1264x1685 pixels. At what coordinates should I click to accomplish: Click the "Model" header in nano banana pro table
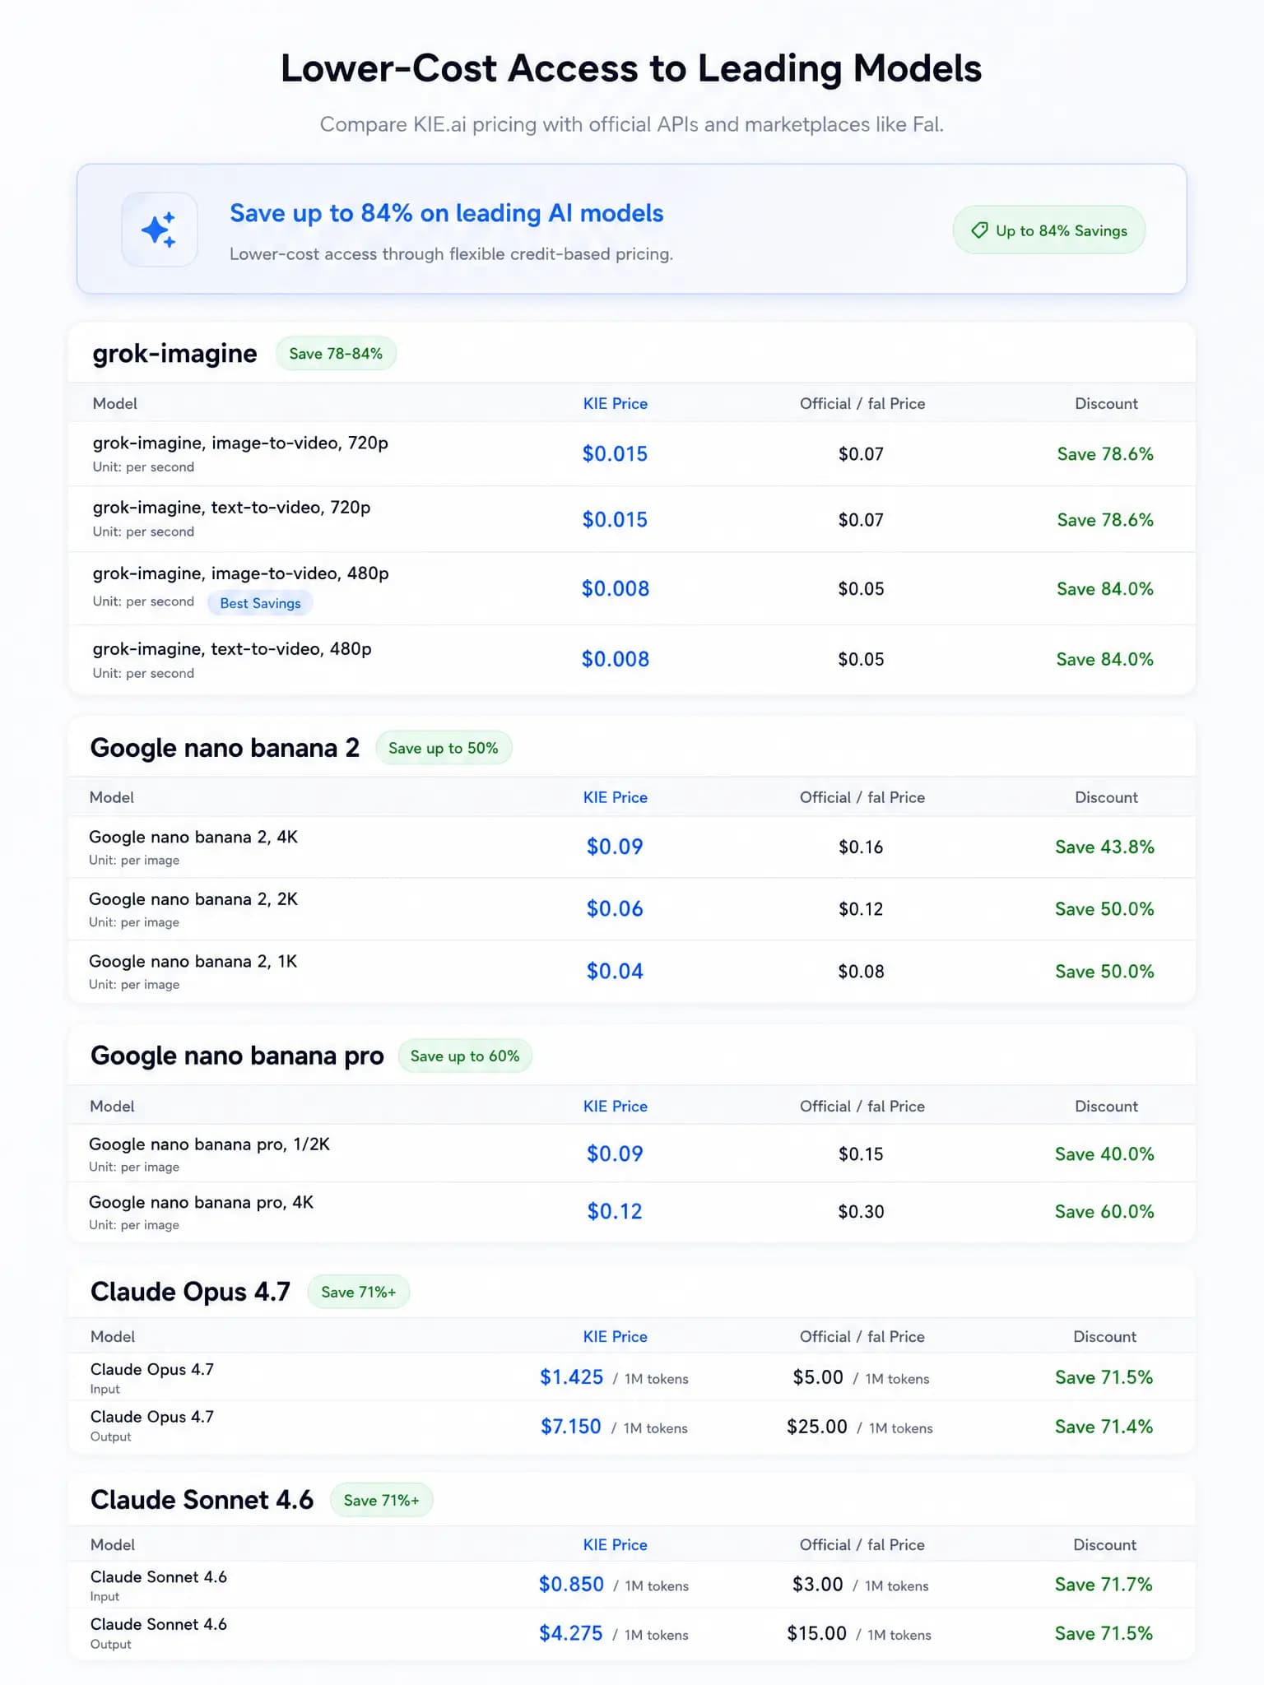[112, 1107]
